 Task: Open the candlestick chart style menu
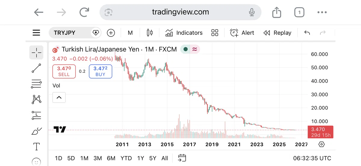pyautogui.click(x=150, y=33)
